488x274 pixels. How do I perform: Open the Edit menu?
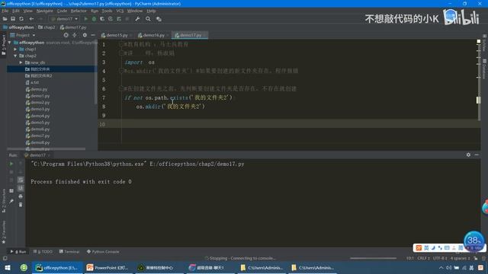point(16,11)
